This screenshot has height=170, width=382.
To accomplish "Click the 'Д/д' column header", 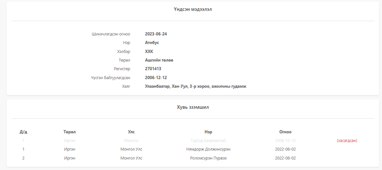I will 24,132.
